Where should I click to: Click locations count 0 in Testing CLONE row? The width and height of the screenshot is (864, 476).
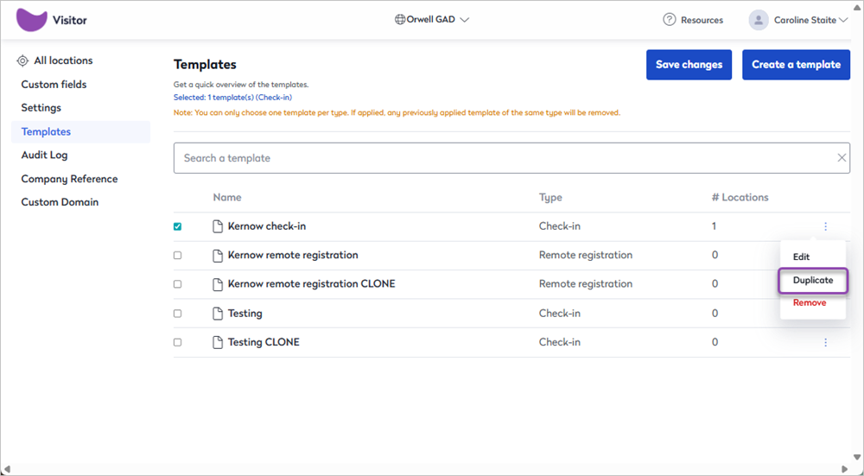tap(715, 342)
